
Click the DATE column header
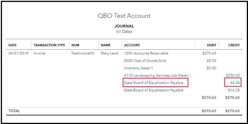pyautogui.click(x=12, y=45)
